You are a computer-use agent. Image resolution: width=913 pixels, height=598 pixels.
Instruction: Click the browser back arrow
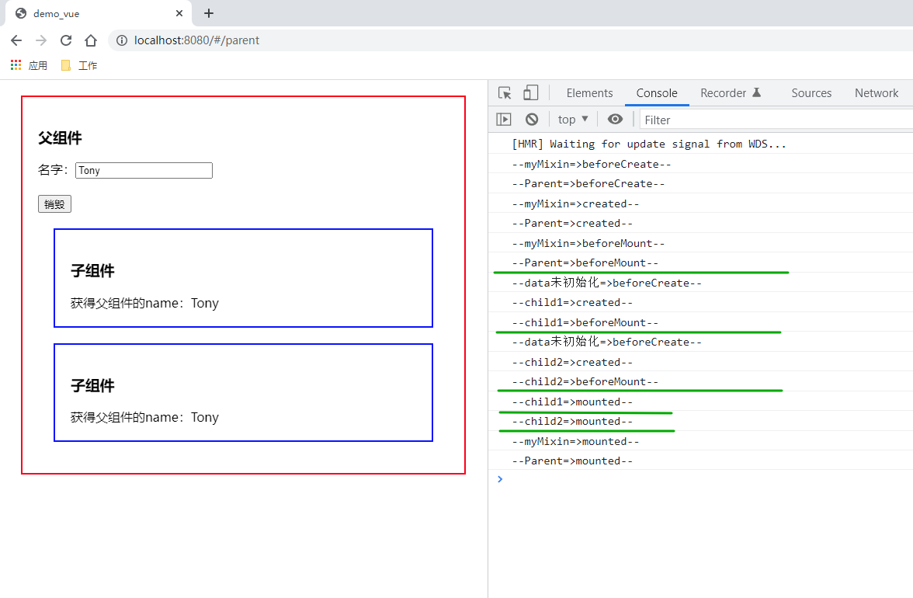click(16, 40)
